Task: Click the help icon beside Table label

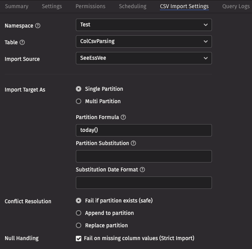Action: pyautogui.click(x=22, y=43)
